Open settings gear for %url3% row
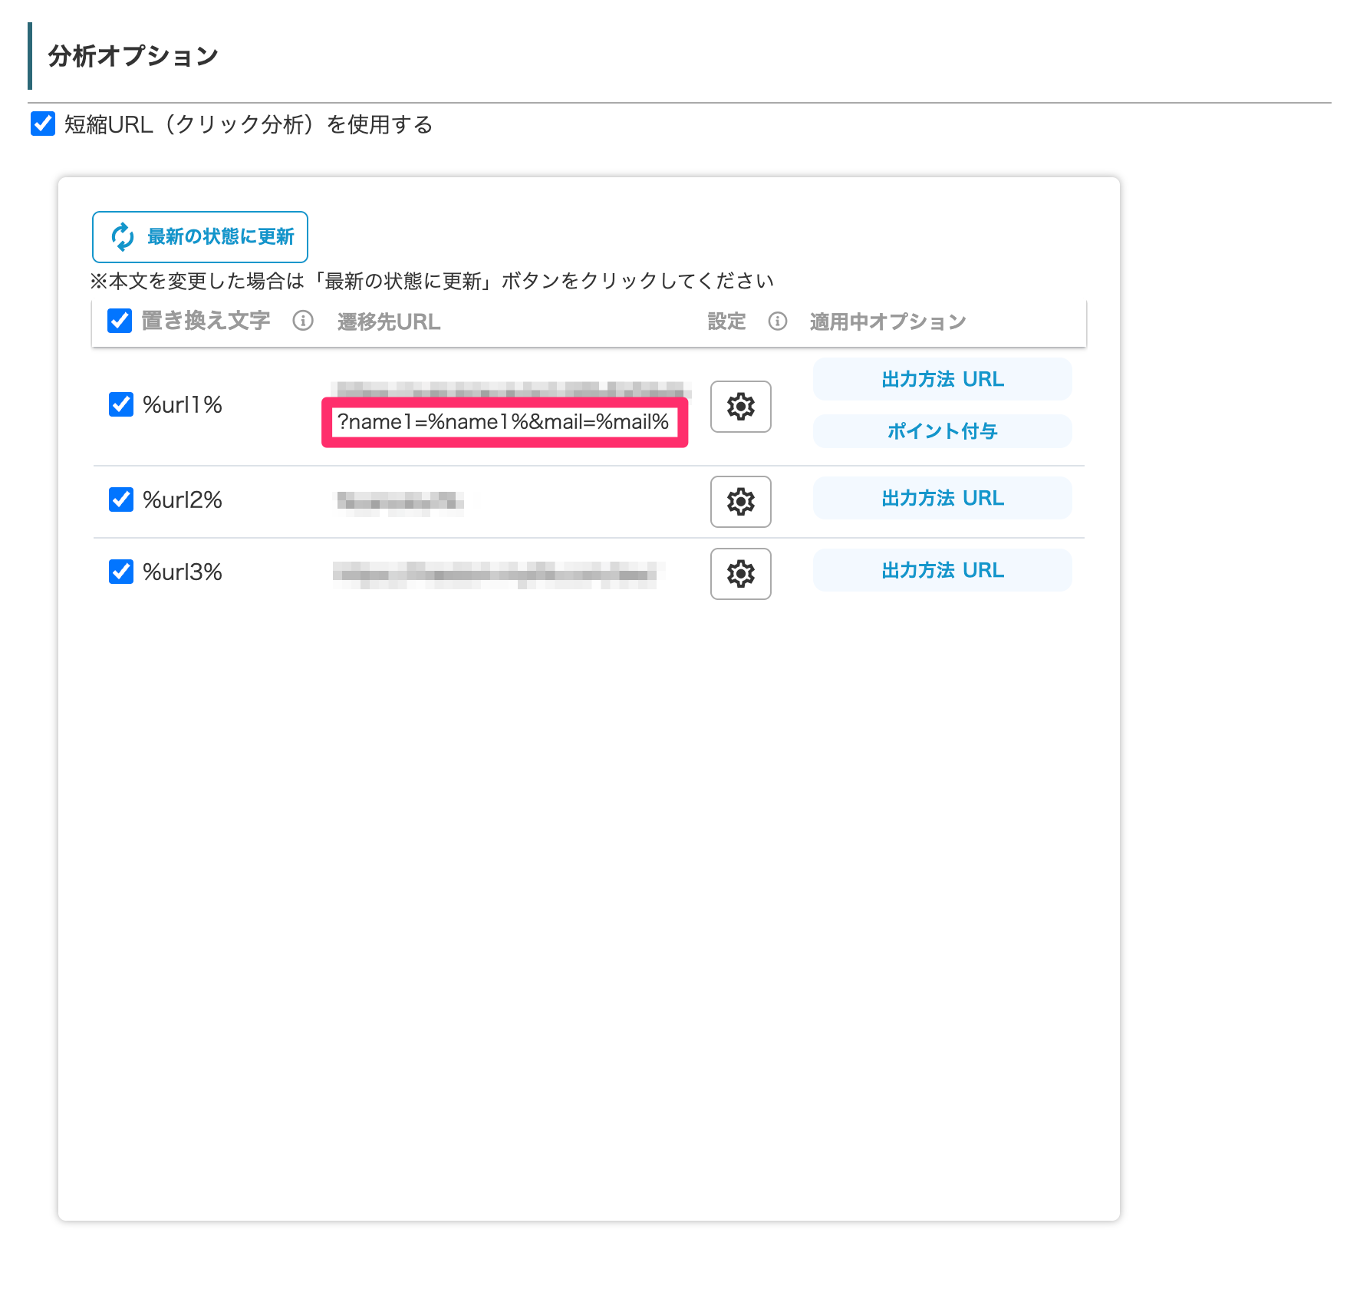1350x1289 pixels. [x=740, y=574]
